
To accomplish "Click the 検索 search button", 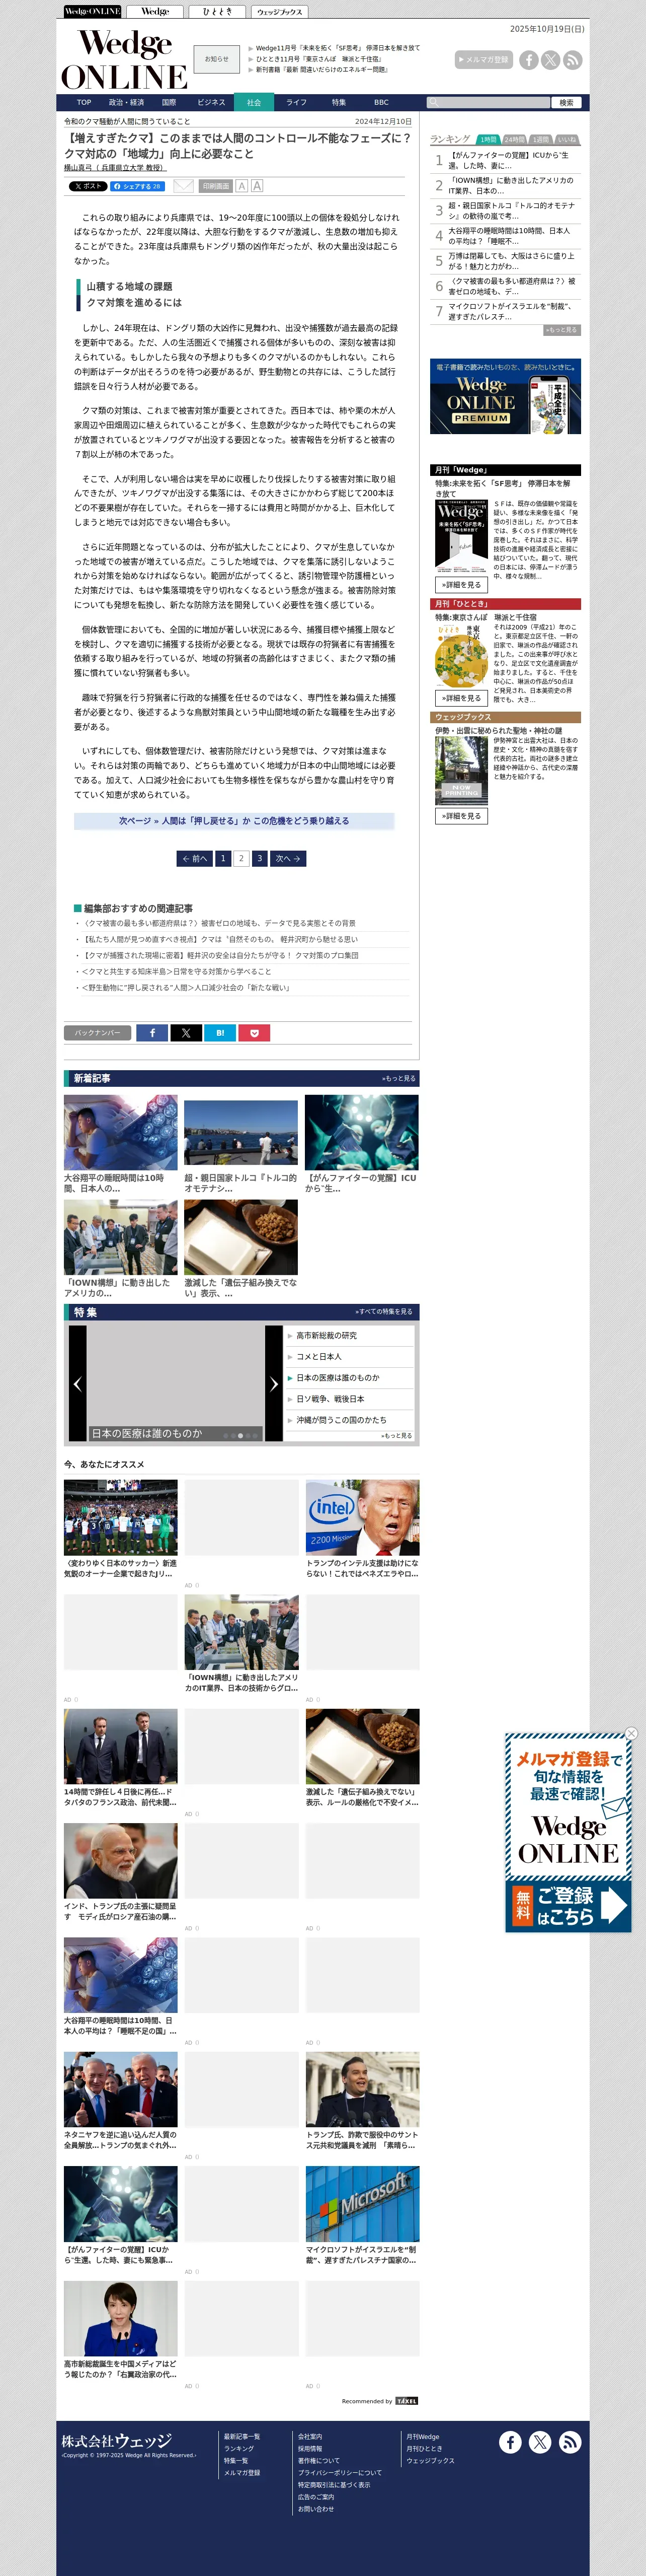I will (566, 102).
